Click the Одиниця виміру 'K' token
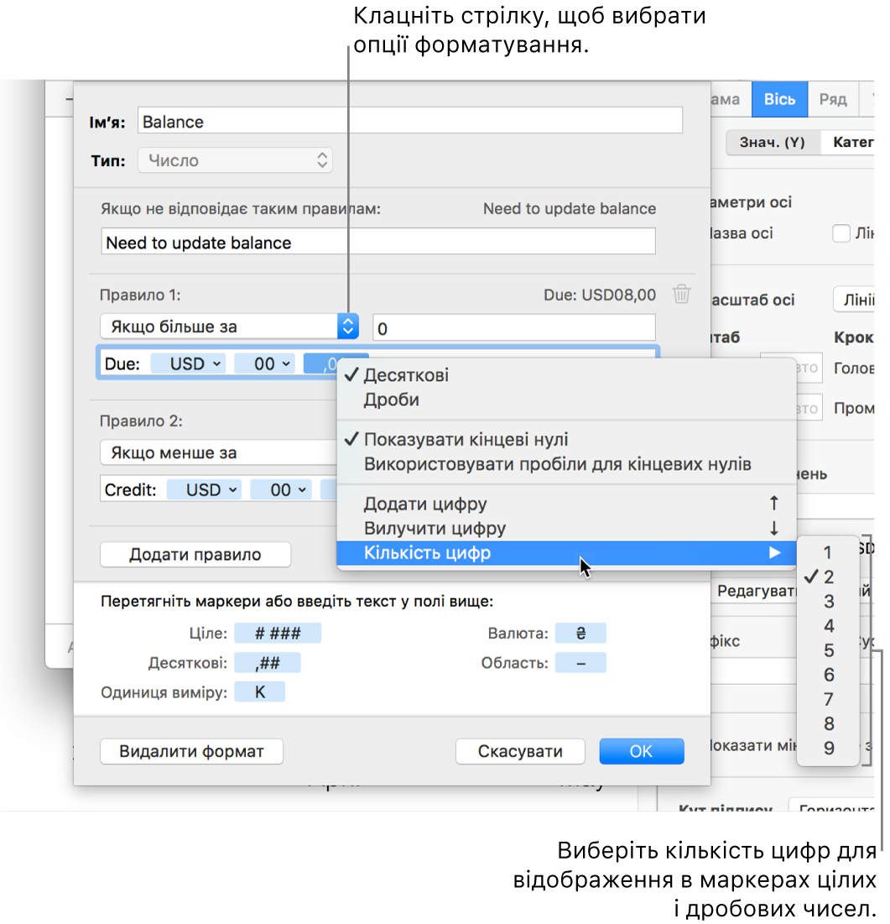This screenshot has height=924, width=890. 260,692
